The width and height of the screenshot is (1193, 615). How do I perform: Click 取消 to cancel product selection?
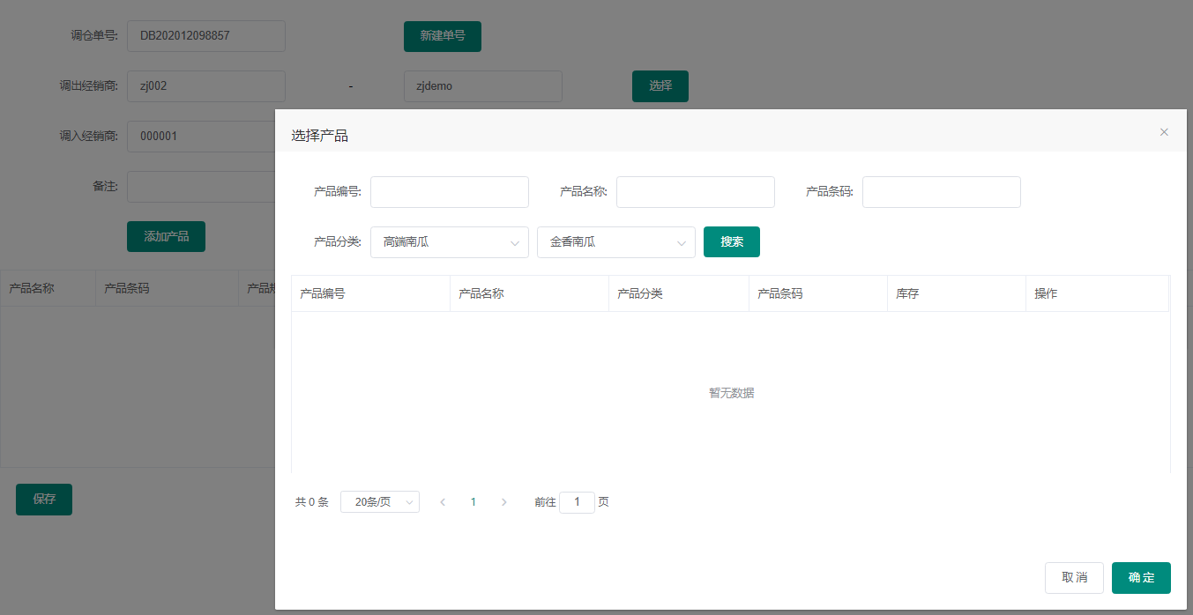click(x=1074, y=578)
